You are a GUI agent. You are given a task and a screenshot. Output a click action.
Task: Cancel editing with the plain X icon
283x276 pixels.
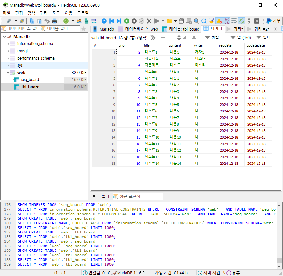[149, 21]
